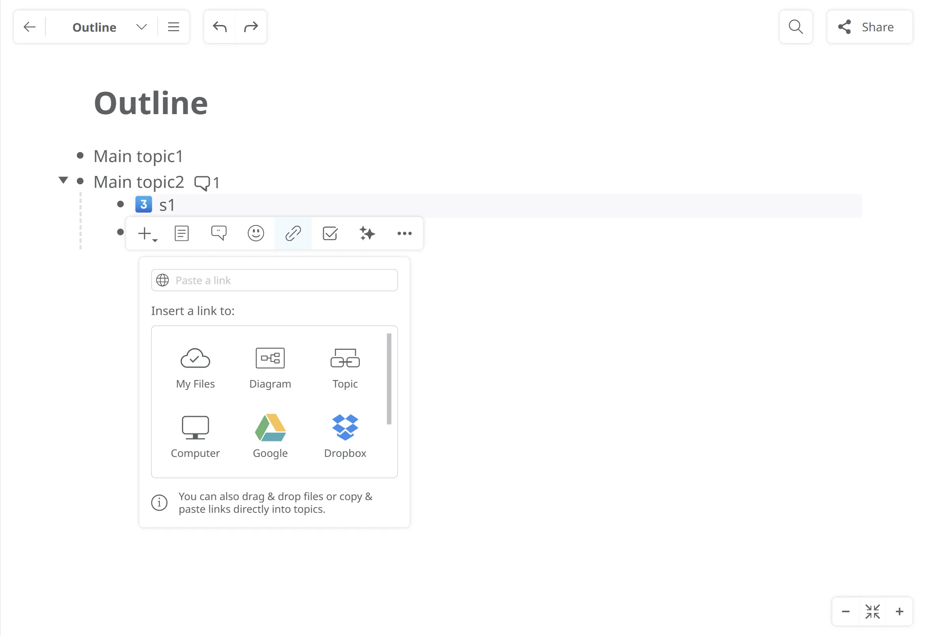Open the notes icon in topic toolbar
This screenshot has height=636, width=926.
coord(182,233)
